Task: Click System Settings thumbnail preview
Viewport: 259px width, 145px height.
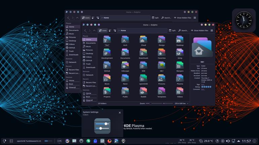Action: tap(102, 126)
